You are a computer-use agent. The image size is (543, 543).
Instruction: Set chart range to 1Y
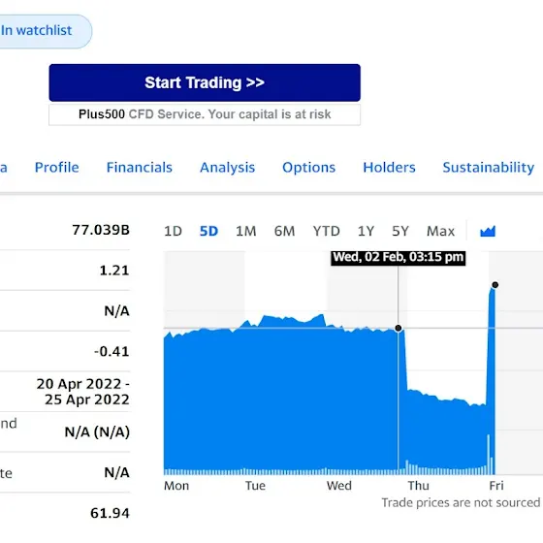(x=367, y=231)
